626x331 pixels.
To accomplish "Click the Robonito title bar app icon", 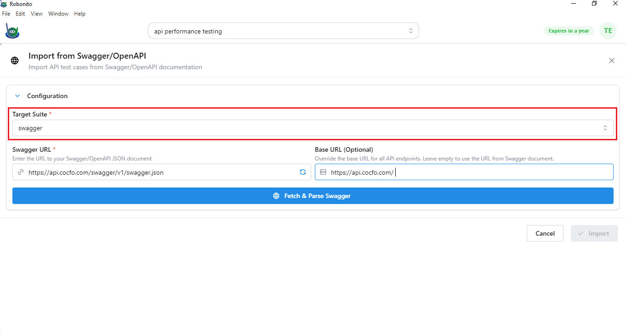I will [4, 4].
